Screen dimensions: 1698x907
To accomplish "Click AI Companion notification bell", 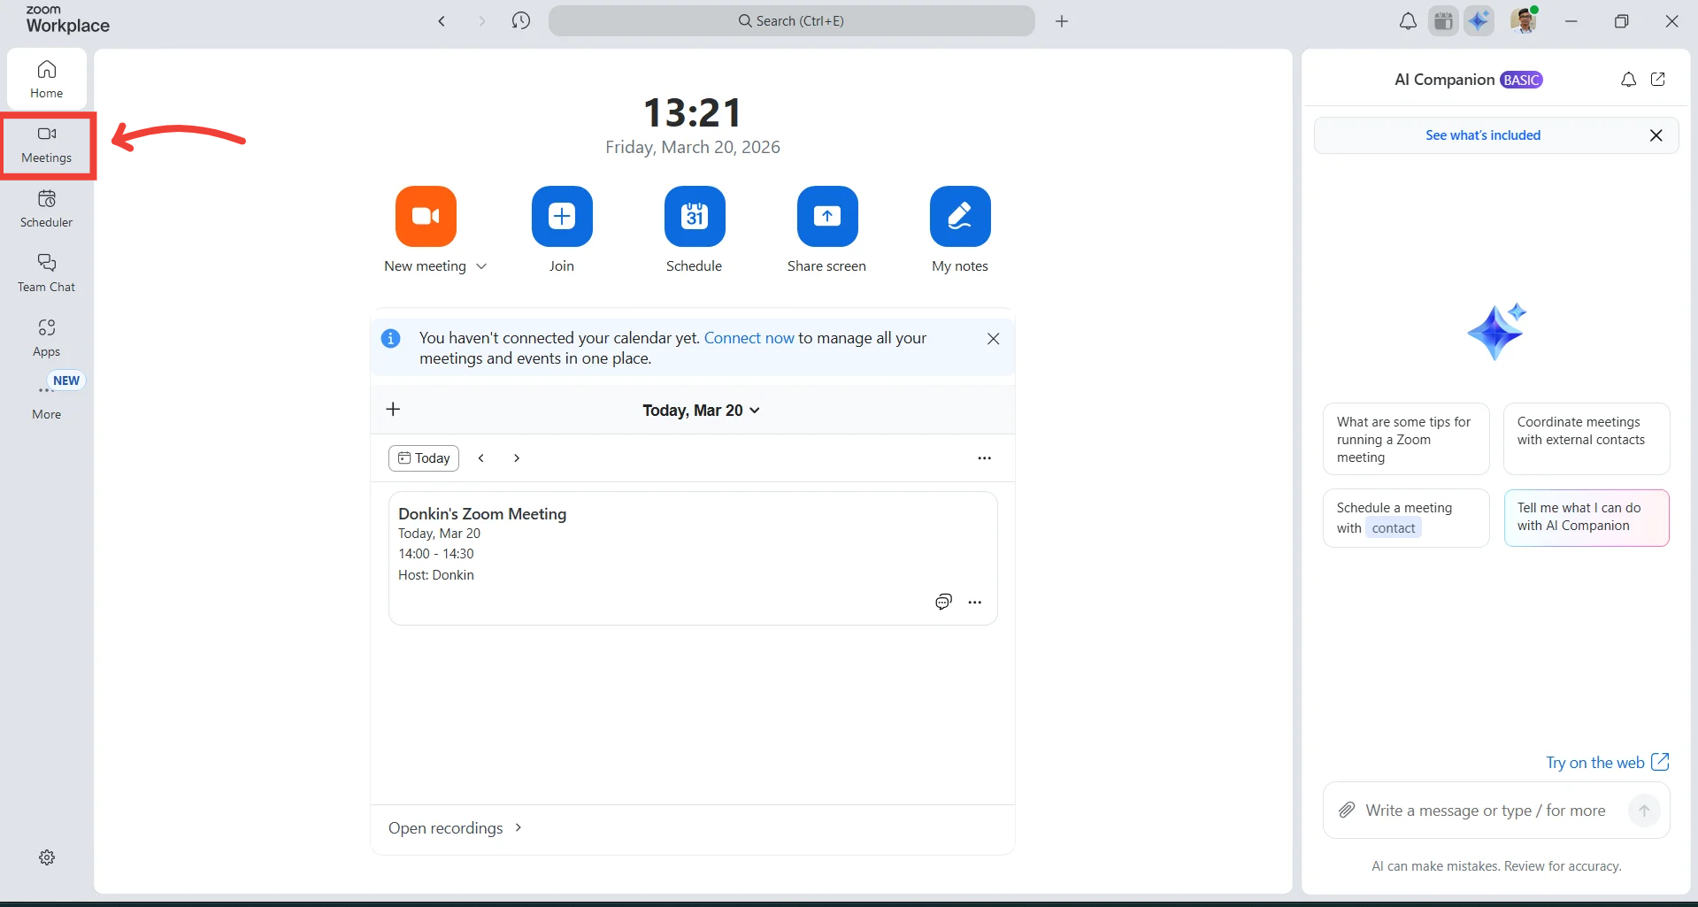I will [x=1628, y=80].
